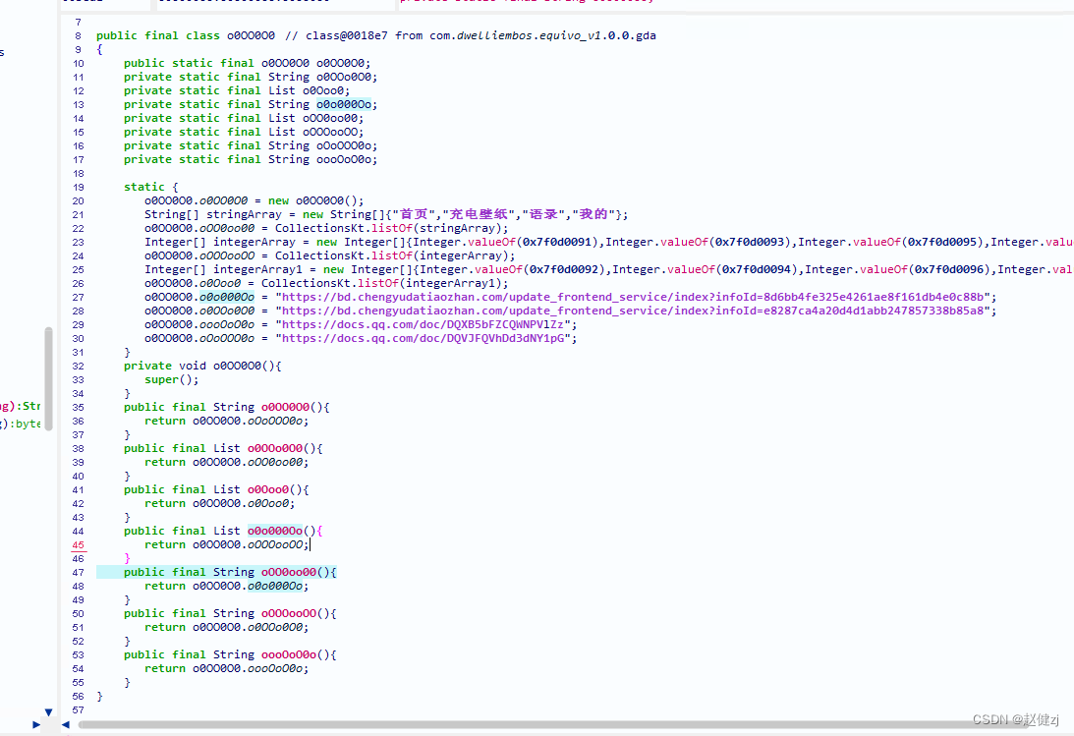Click the left panel vertical scrollbar thumb
The height and width of the screenshot is (736, 1074).
pos(48,378)
